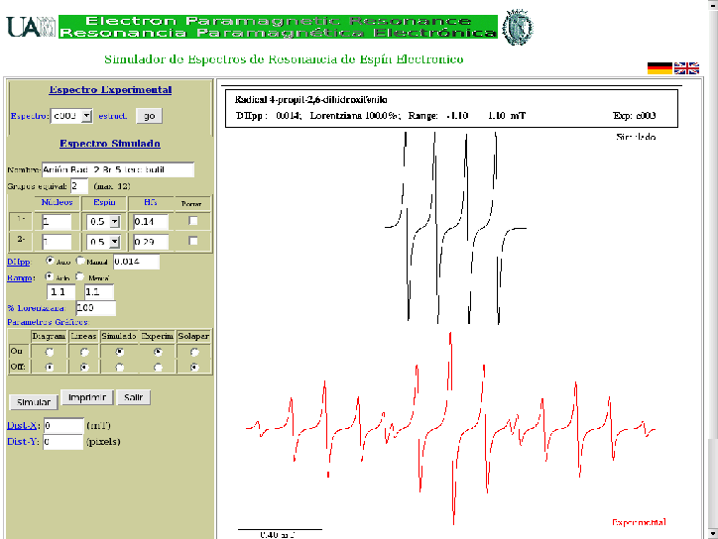Viewport: 718px width, 539px height.
Task: Click the Salir button
Action: click(x=133, y=397)
